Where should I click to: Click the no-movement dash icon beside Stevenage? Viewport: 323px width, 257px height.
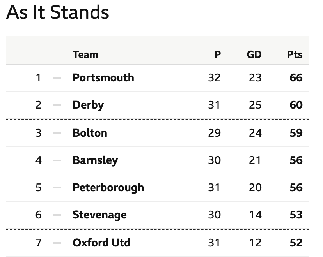coord(57,215)
